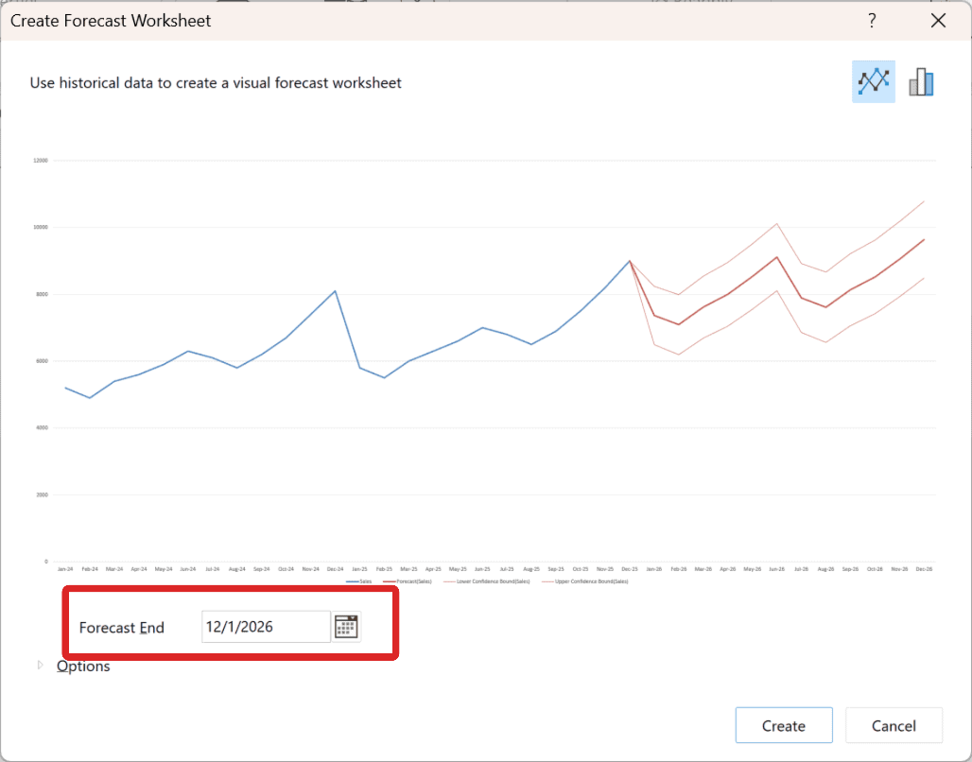
Task: Click the Dec-24 x-axis label
Action: 336,569
